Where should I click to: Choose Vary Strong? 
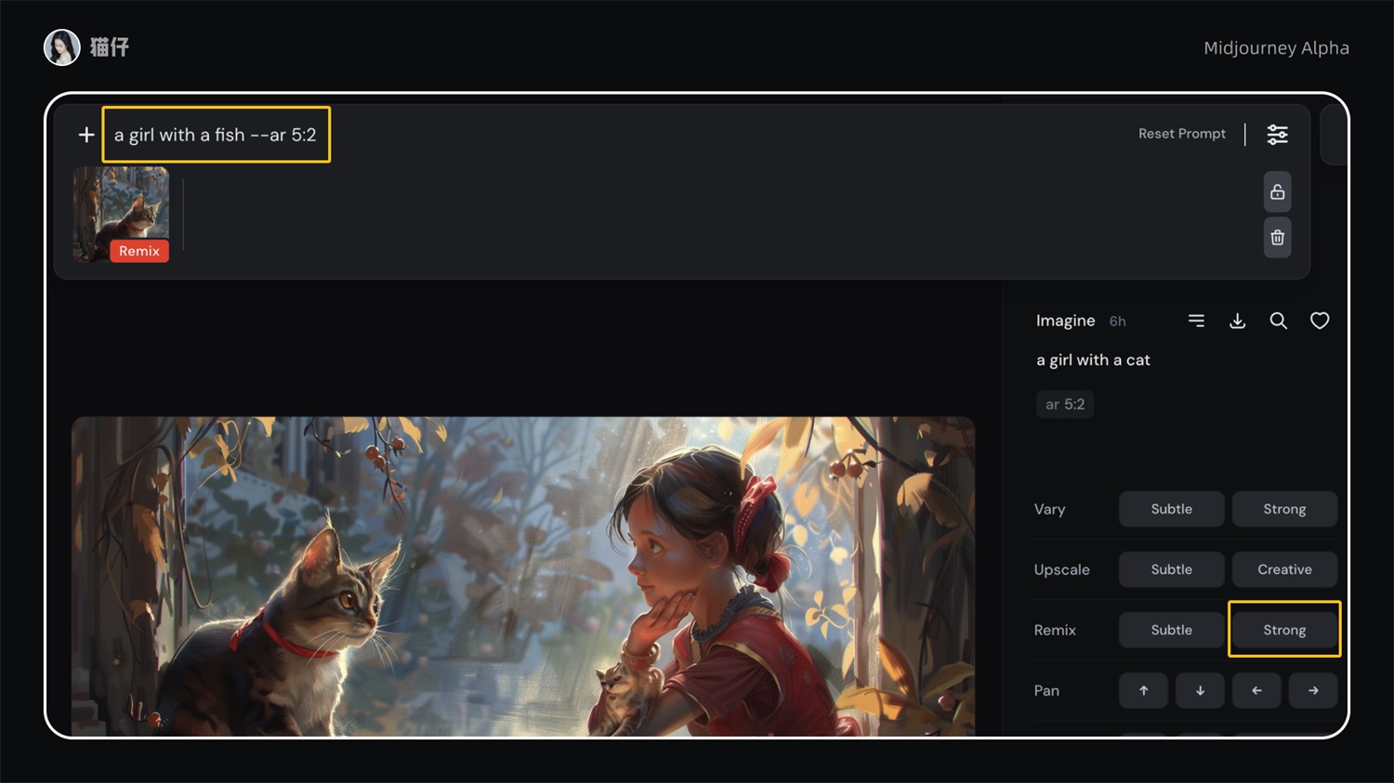[x=1285, y=509]
